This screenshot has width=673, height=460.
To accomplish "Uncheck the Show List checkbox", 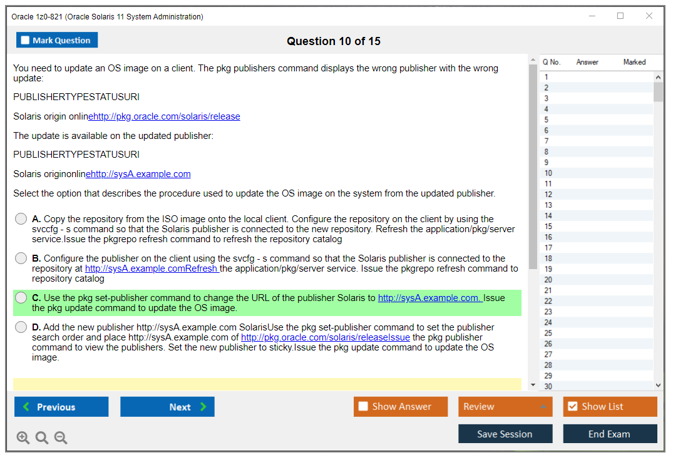I will pyautogui.click(x=572, y=407).
